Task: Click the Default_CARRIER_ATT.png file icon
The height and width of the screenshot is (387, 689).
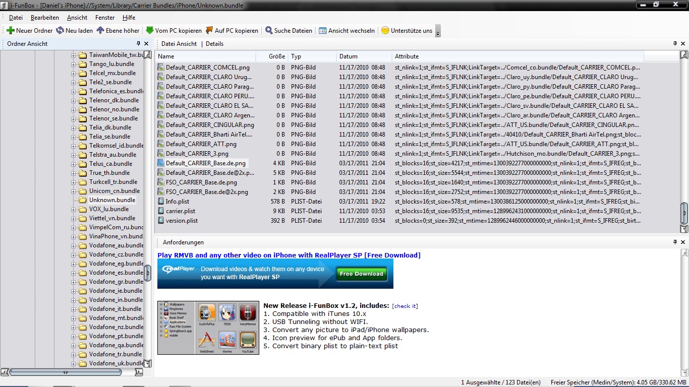Action: (x=161, y=144)
